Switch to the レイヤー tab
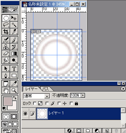 click(x=31, y=89)
